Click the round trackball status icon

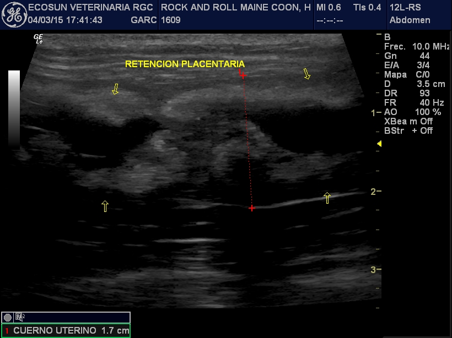(7, 317)
